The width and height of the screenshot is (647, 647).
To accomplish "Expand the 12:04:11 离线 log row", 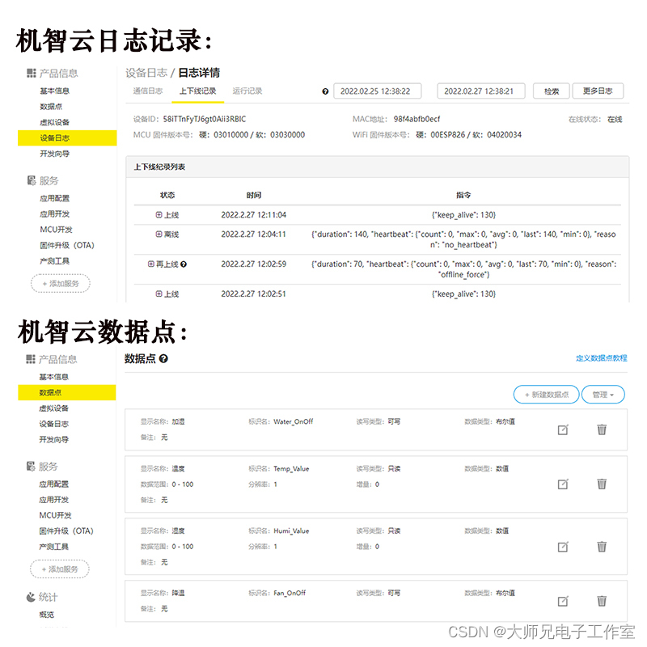I will [x=159, y=234].
